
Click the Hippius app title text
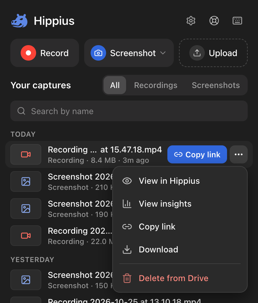click(54, 21)
